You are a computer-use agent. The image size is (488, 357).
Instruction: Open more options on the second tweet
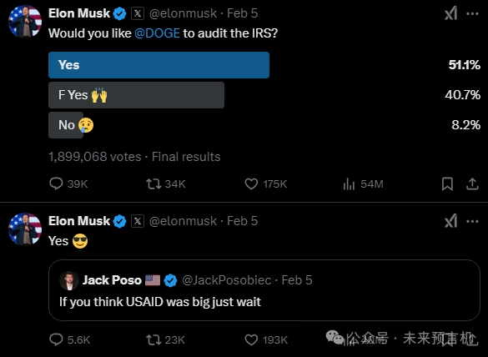point(472,221)
